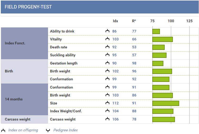Image resolution: width=199 pixels, height=134 pixels.
Task: Click the Index on offspring legend icon
Action: click(x=3, y=130)
